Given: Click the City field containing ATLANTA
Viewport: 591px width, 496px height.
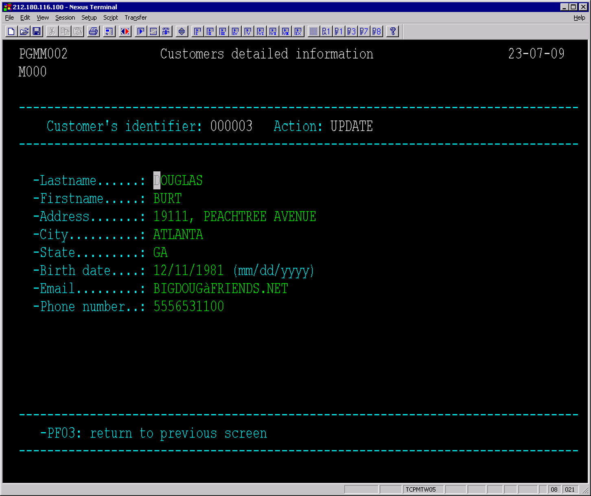Looking at the screenshot, I should coord(178,234).
